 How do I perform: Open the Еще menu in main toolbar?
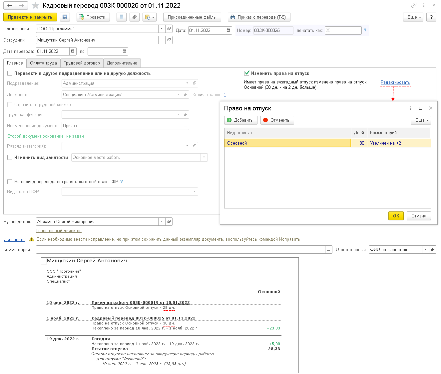pyautogui.click(x=413, y=17)
